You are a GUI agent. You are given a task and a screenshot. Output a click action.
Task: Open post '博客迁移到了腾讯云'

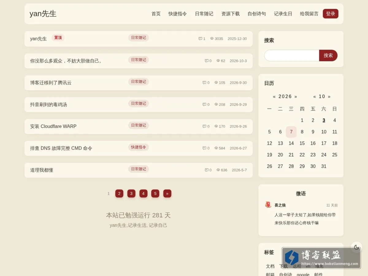click(51, 82)
